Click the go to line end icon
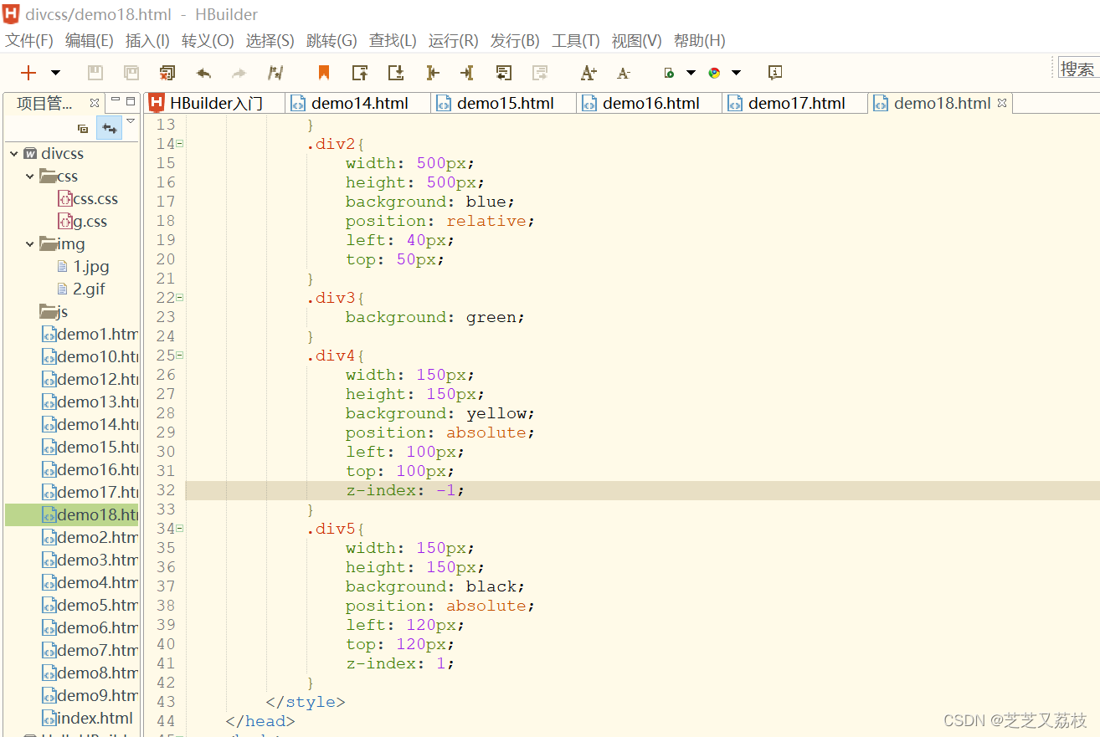The width and height of the screenshot is (1100, 737). point(467,73)
